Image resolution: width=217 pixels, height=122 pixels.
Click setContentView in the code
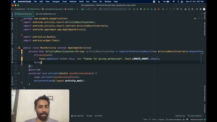(43, 81)
